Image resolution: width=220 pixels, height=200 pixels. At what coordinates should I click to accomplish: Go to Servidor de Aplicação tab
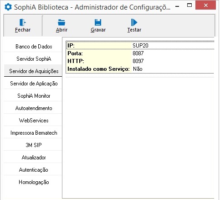point(33,84)
